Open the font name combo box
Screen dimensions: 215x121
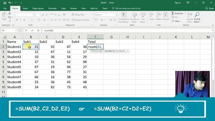point(24,15)
